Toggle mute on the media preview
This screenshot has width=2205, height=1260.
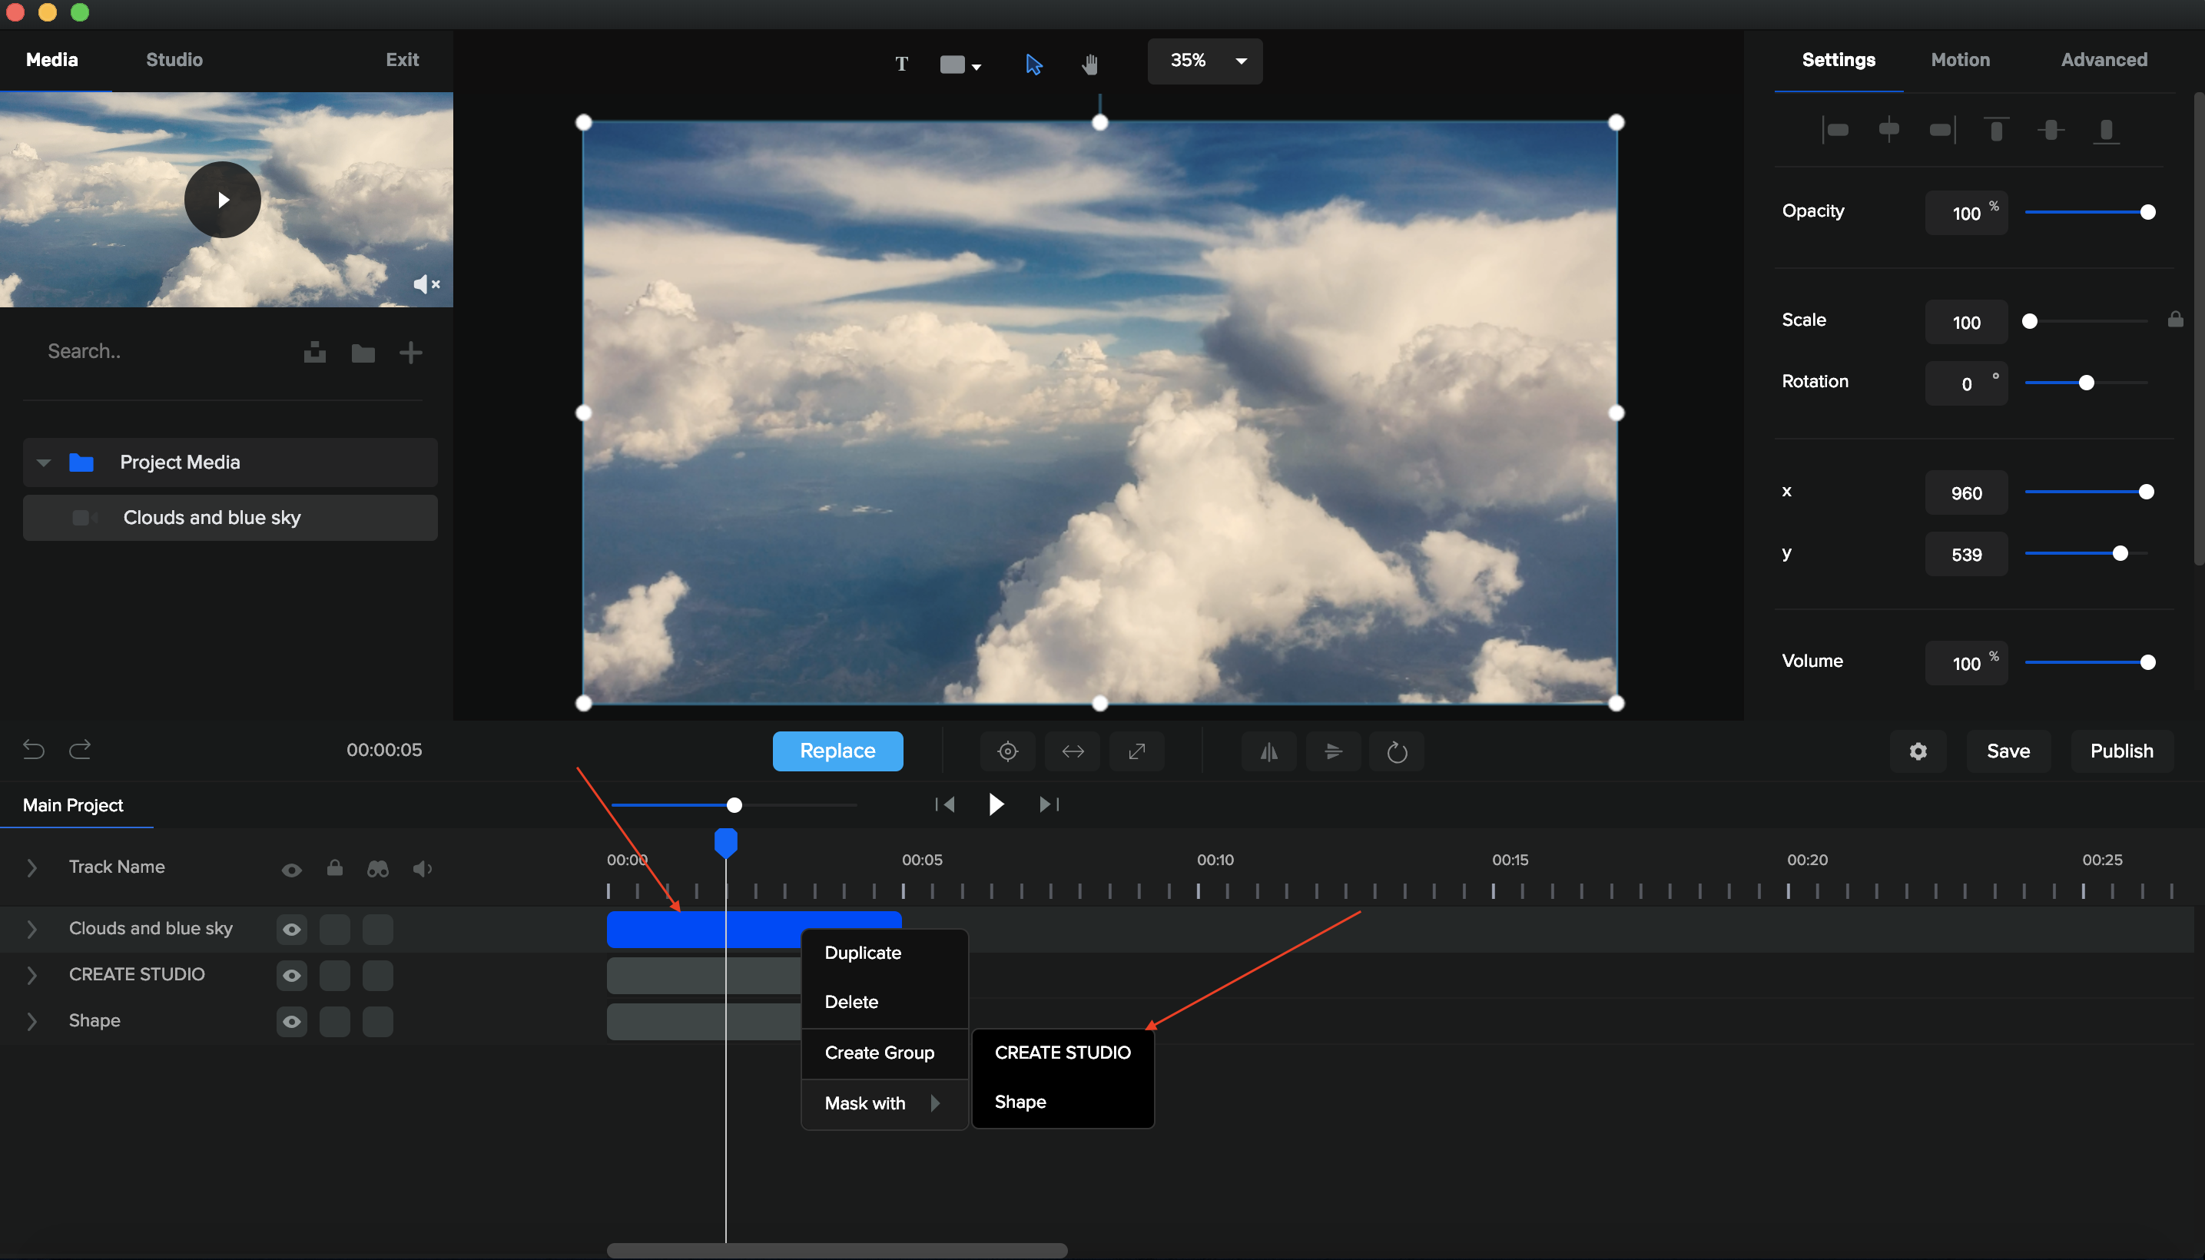click(426, 283)
